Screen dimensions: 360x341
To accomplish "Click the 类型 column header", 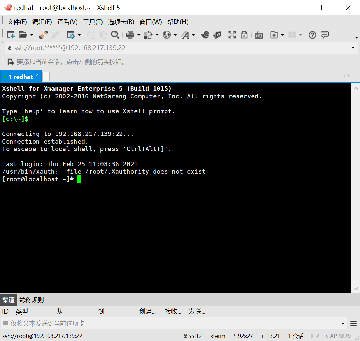I will click(x=34, y=311).
